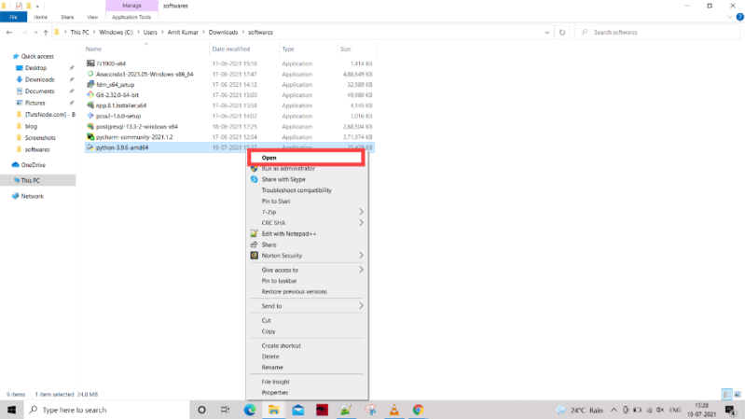Viewport: 745px width, 419px height.
Task: Expand the 7-Zip submenu arrow
Action: pos(361,212)
